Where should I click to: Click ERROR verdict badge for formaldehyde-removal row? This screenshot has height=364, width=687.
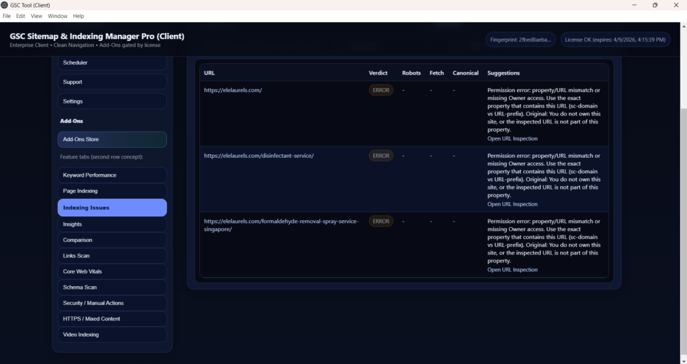pos(381,222)
